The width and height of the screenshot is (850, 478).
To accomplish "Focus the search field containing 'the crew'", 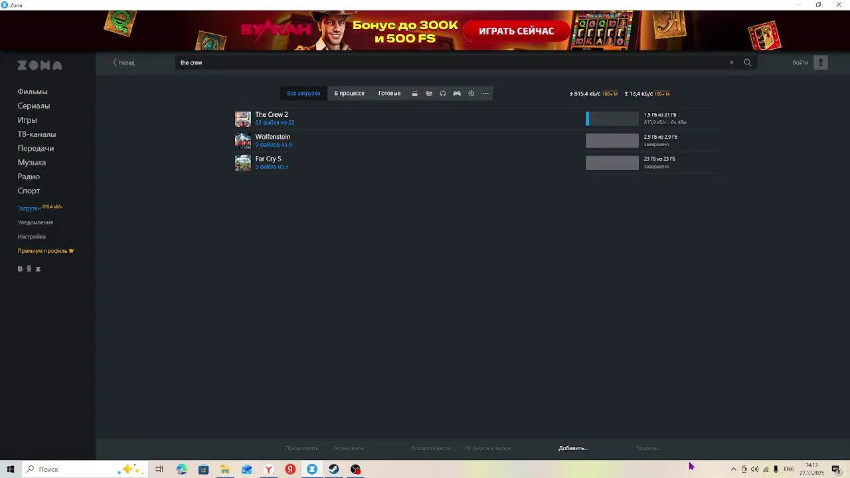I will (x=452, y=62).
